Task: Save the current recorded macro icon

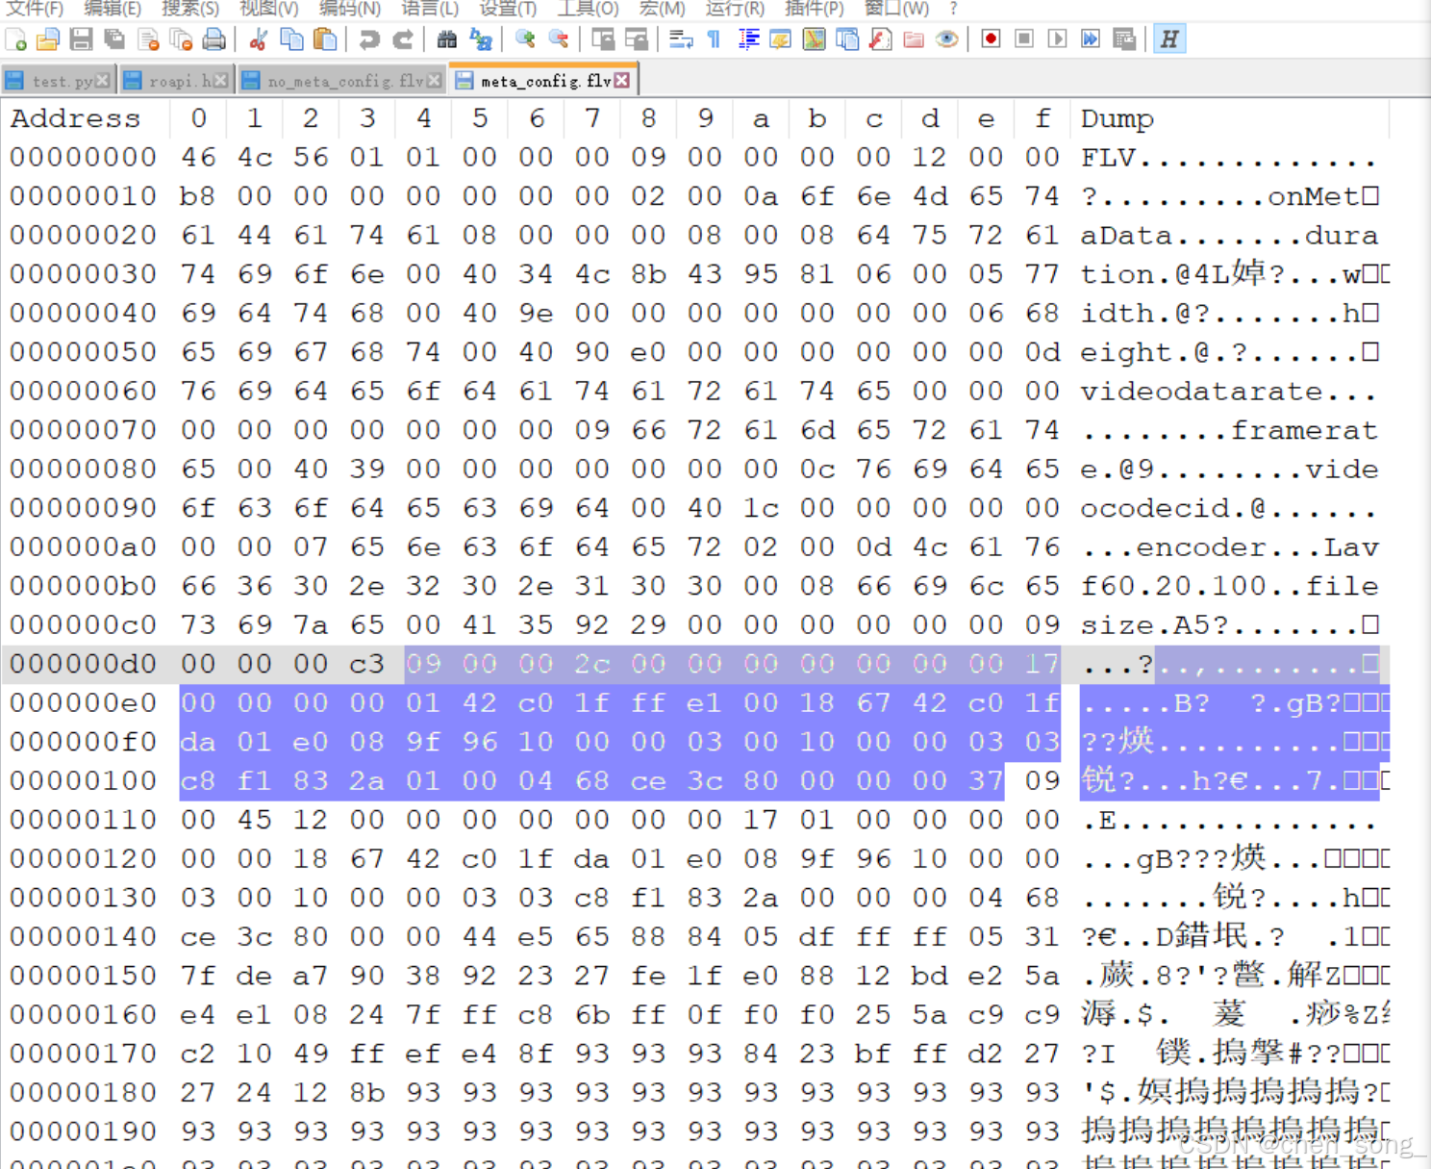Action: point(1124,39)
